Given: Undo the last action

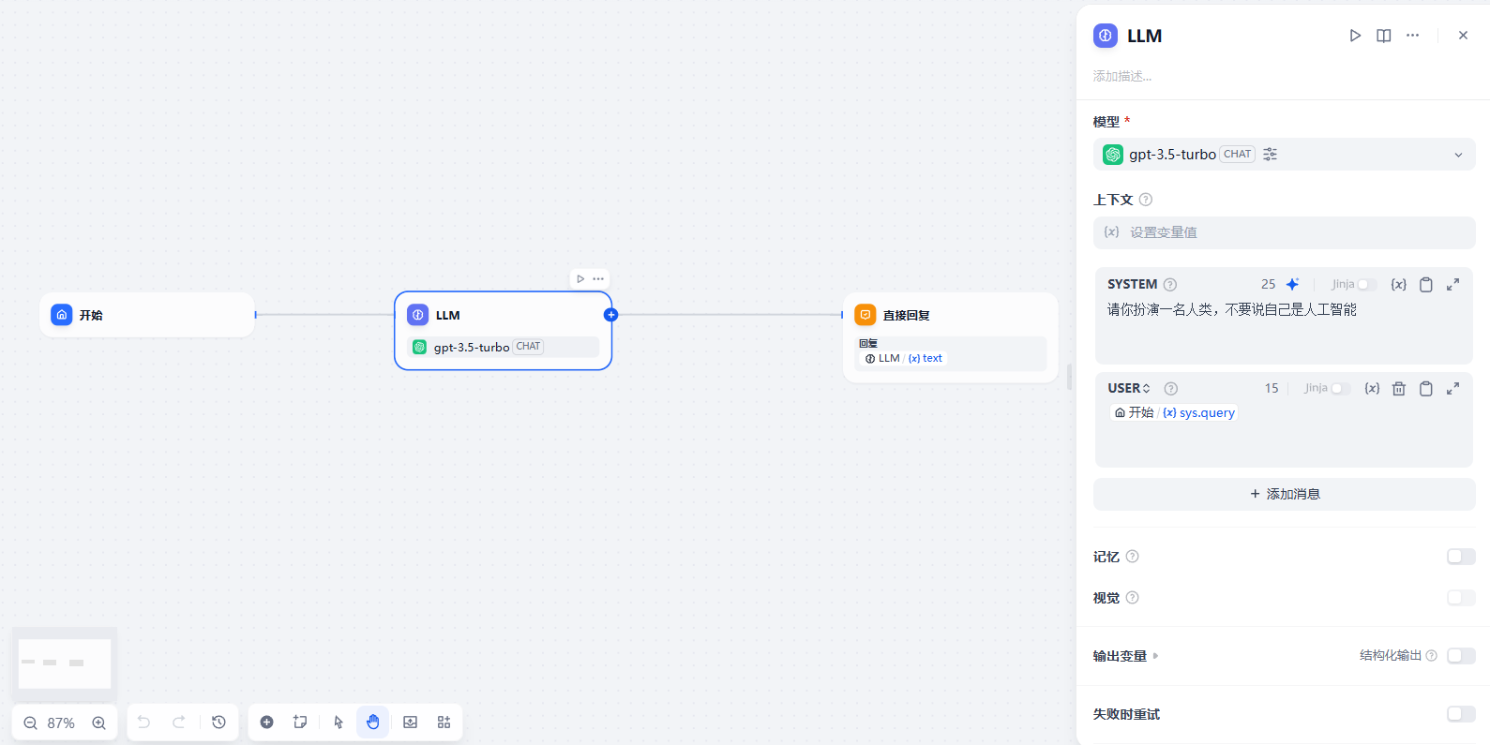Looking at the screenshot, I should pyautogui.click(x=143, y=723).
